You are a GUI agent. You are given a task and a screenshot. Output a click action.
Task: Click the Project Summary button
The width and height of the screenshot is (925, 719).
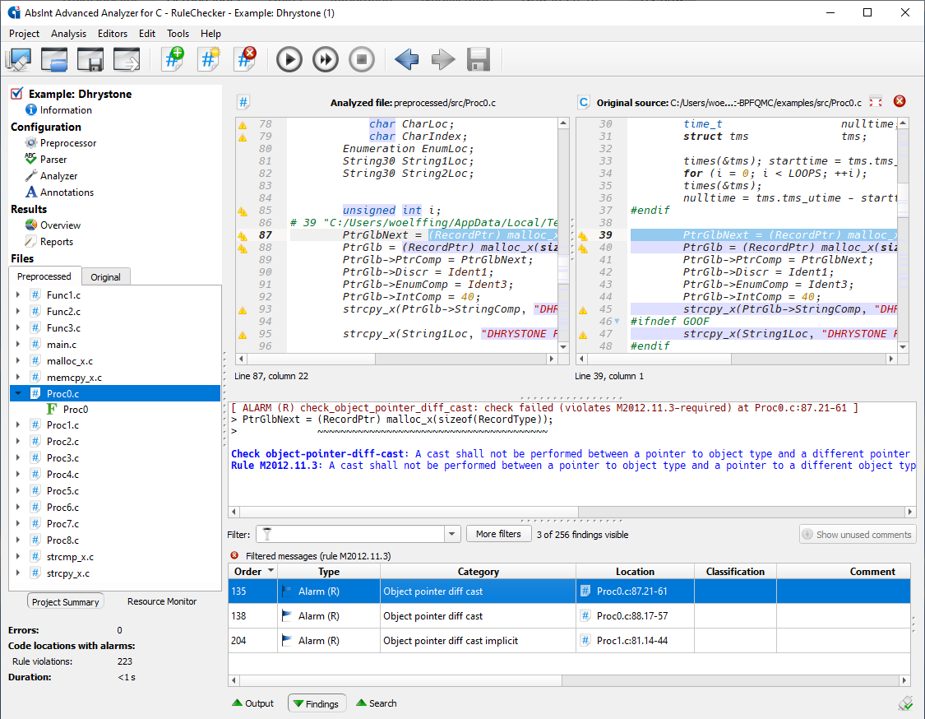66,601
